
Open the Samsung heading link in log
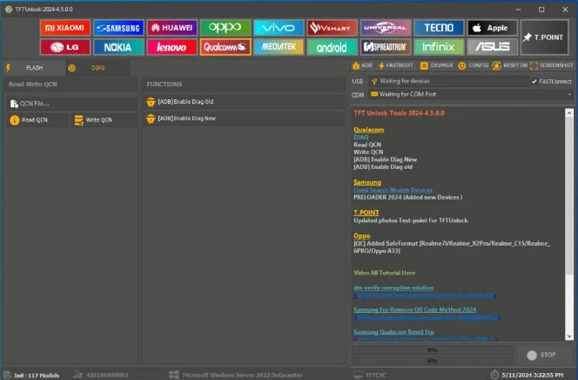[367, 182]
